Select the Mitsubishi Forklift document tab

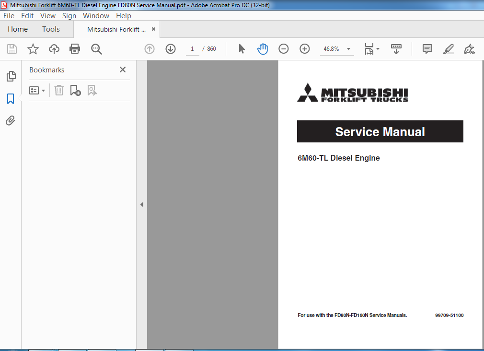(x=116, y=29)
